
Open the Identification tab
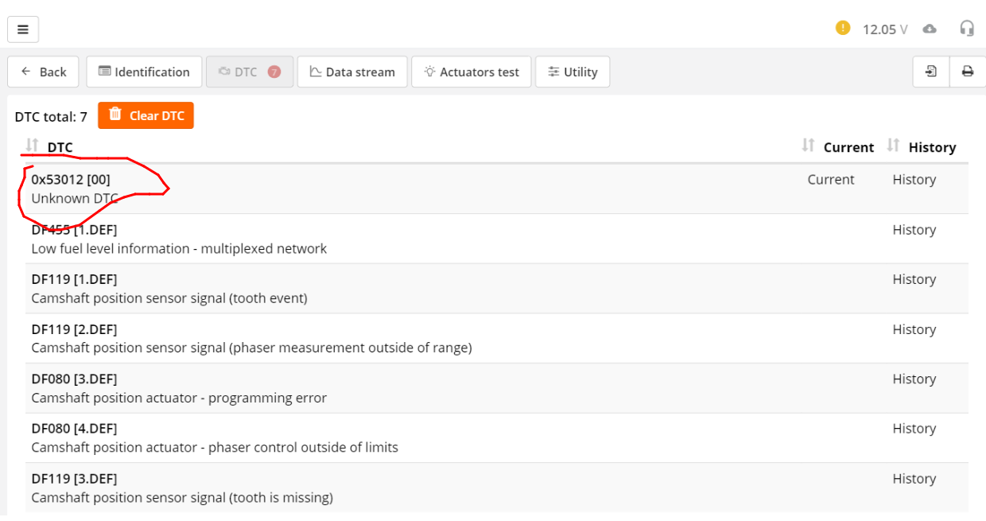[144, 72]
